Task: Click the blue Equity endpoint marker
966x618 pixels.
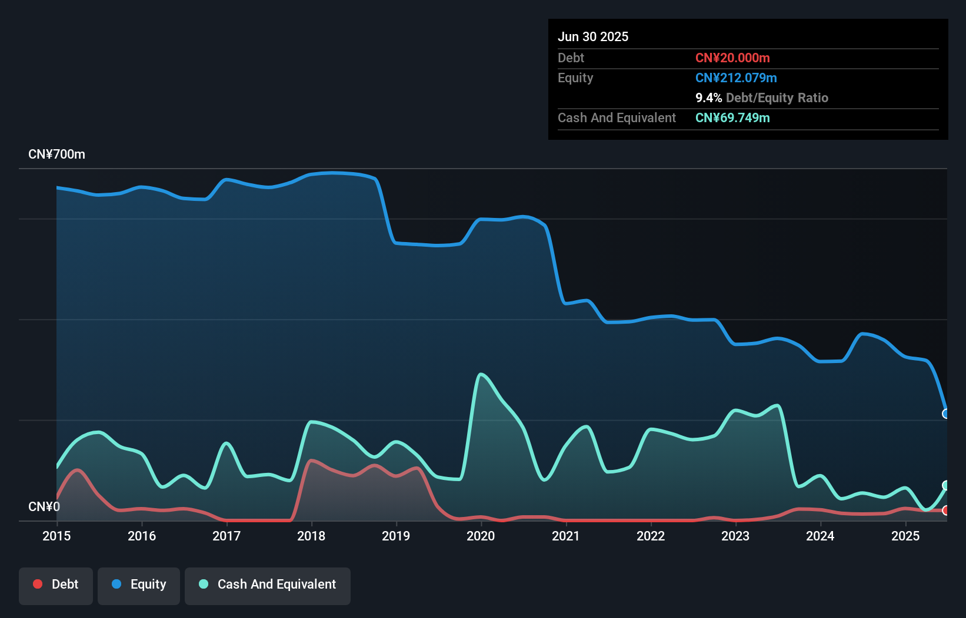Action: click(x=945, y=414)
